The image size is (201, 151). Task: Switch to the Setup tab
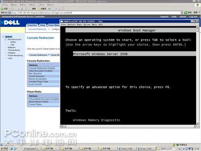(x=43, y=25)
